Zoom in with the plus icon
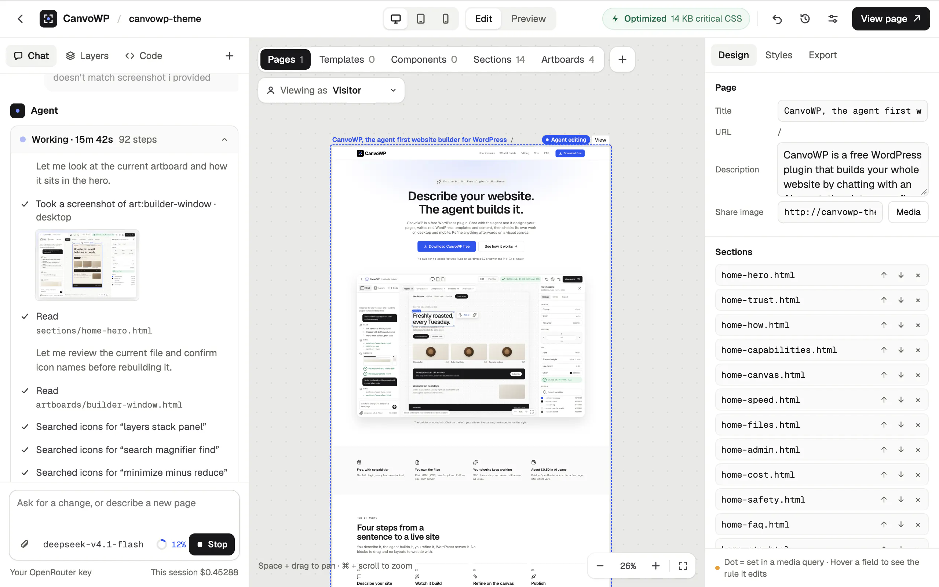The width and height of the screenshot is (939, 587). pos(656,566)
